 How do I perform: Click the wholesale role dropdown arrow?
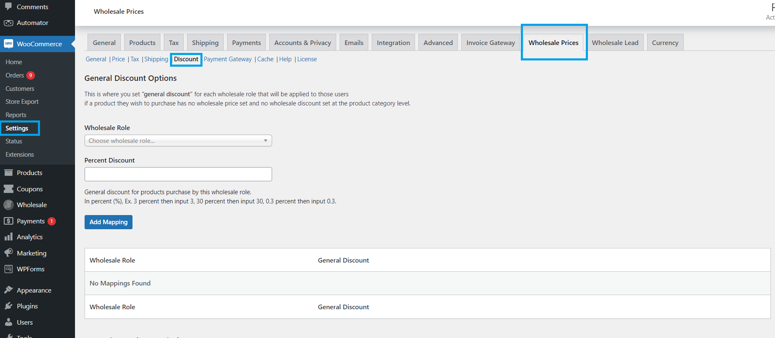coord(265,140)
